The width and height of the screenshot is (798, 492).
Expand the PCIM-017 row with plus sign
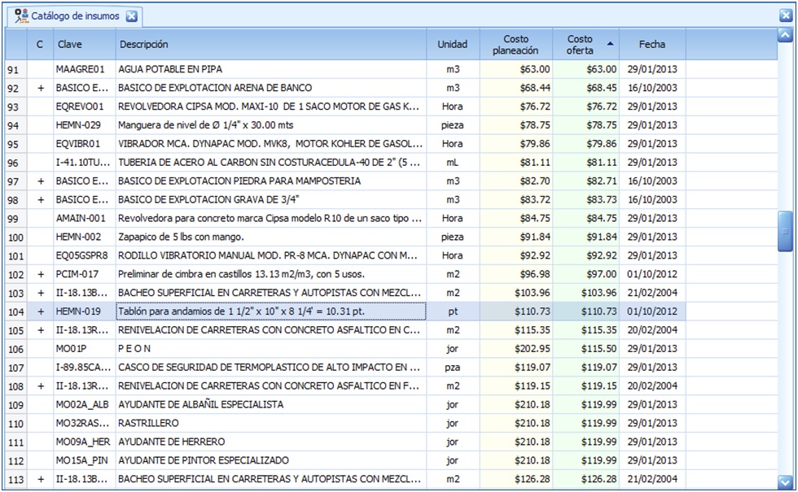coord(40,275)
